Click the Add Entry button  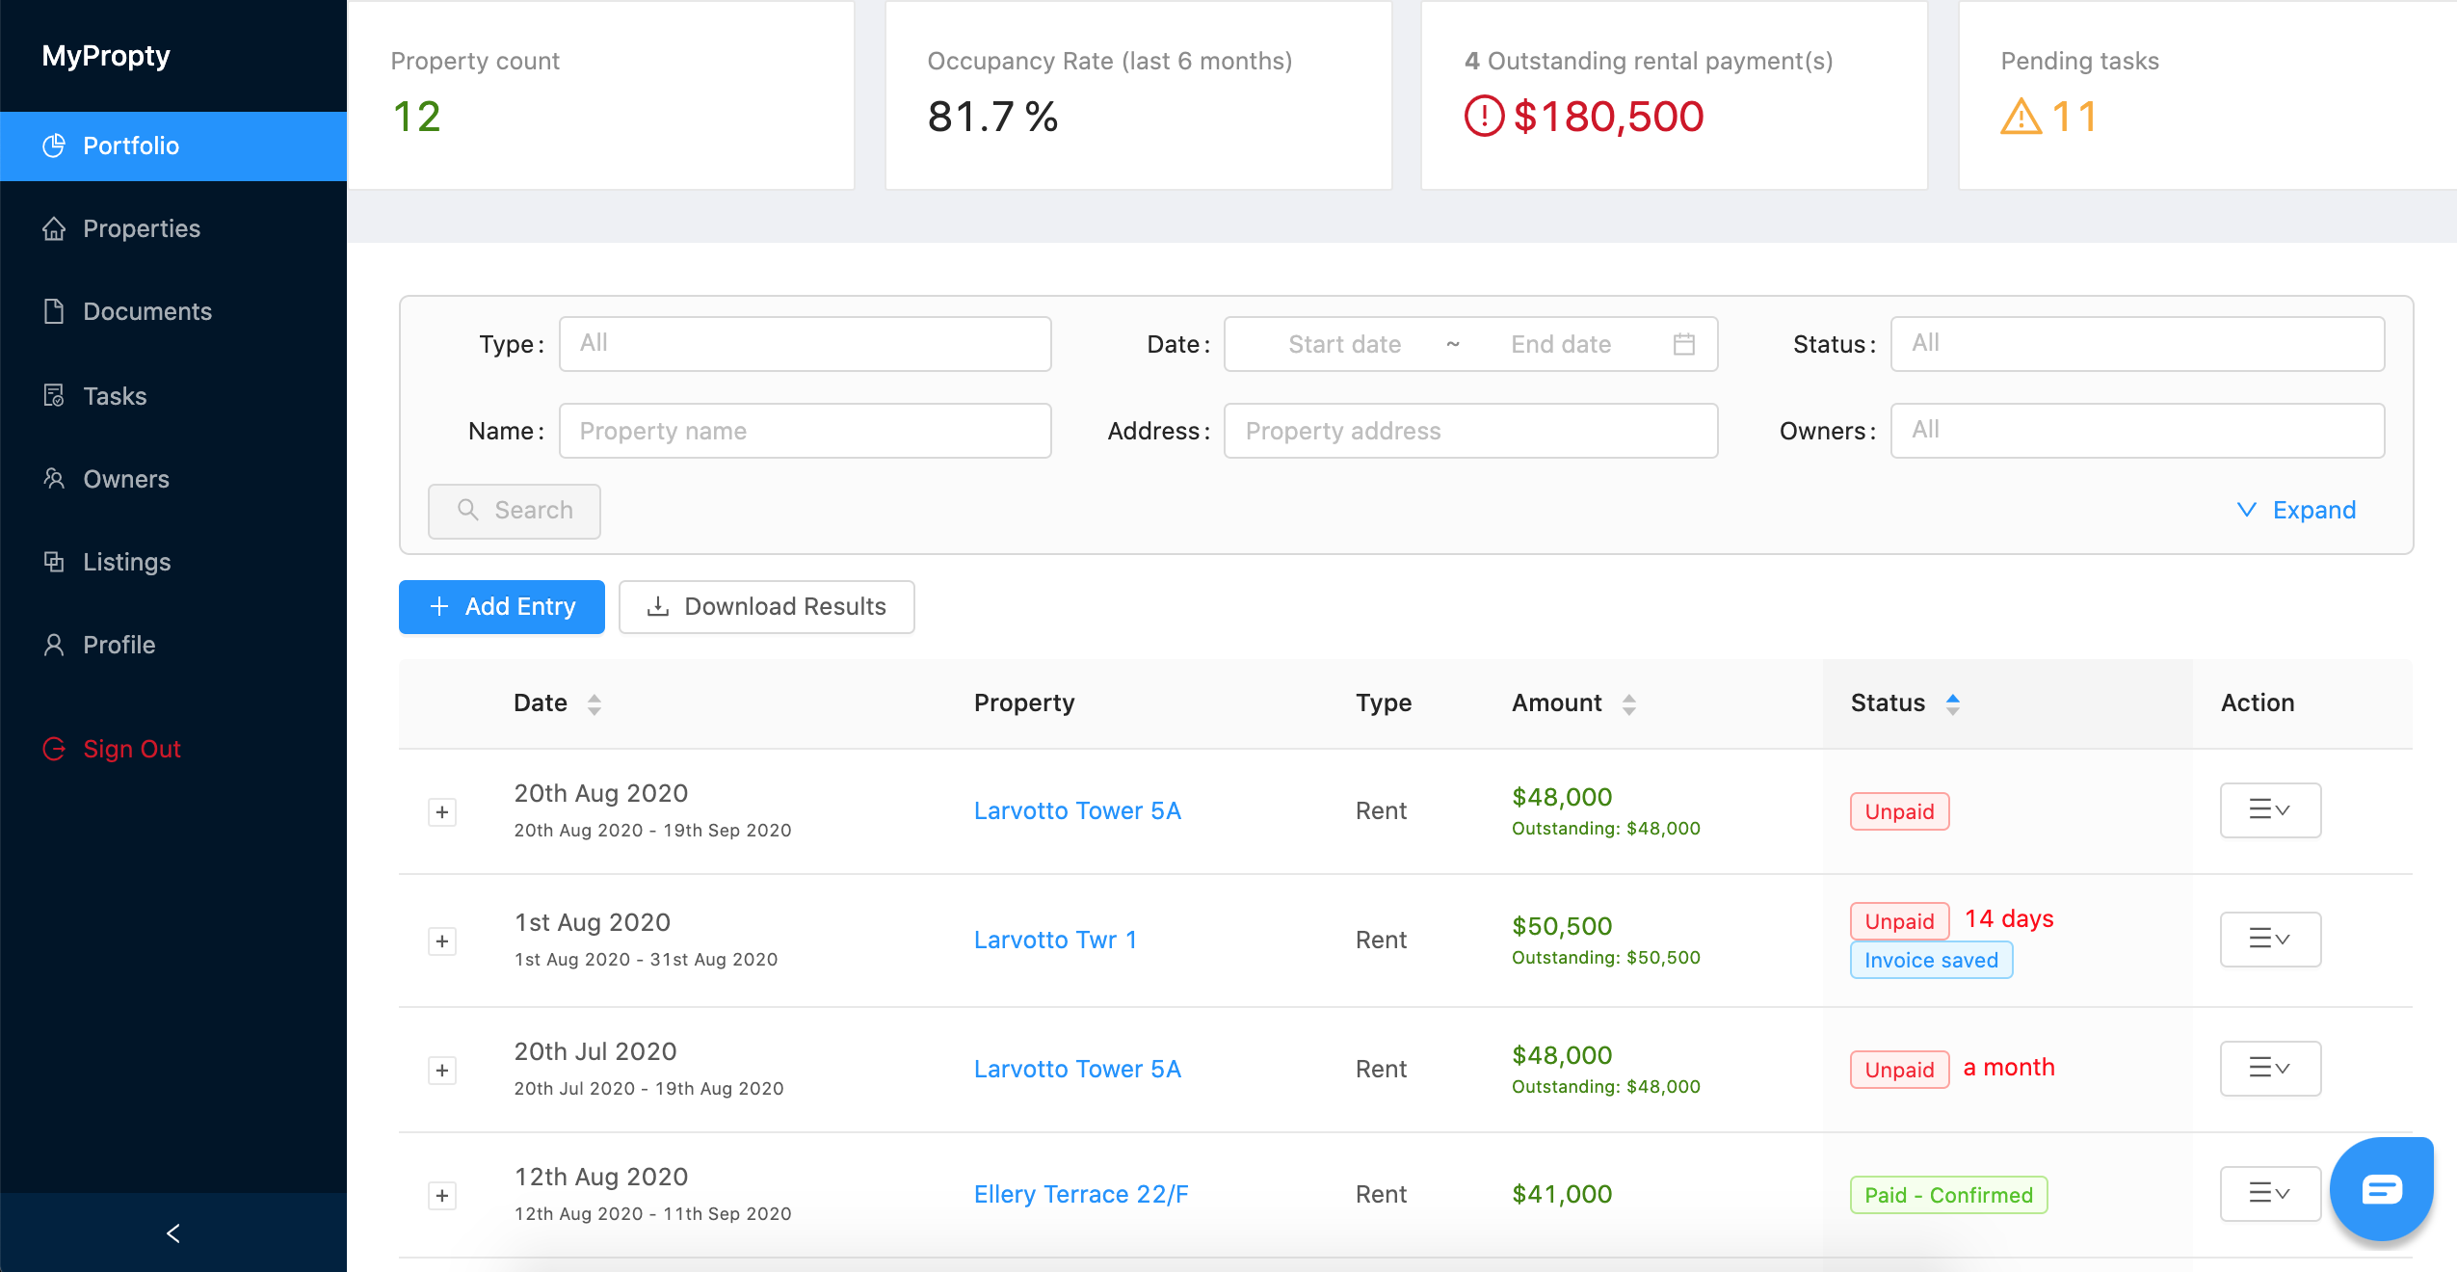click(x=501, y=606)
